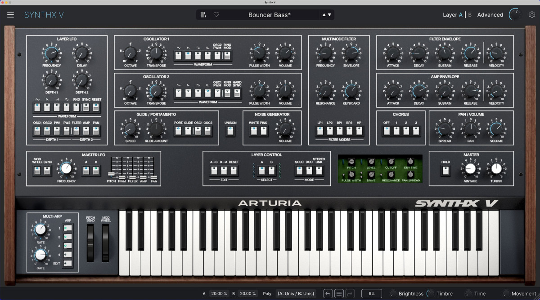This screenshot has height=300, width=540.
Task: Select Duo mode in Layer Control
Action: pyautogui.click(x=309, y=170)
